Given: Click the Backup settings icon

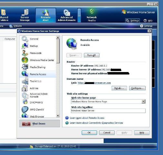Looking at the screenshot, I should click(x=25, y=46).
